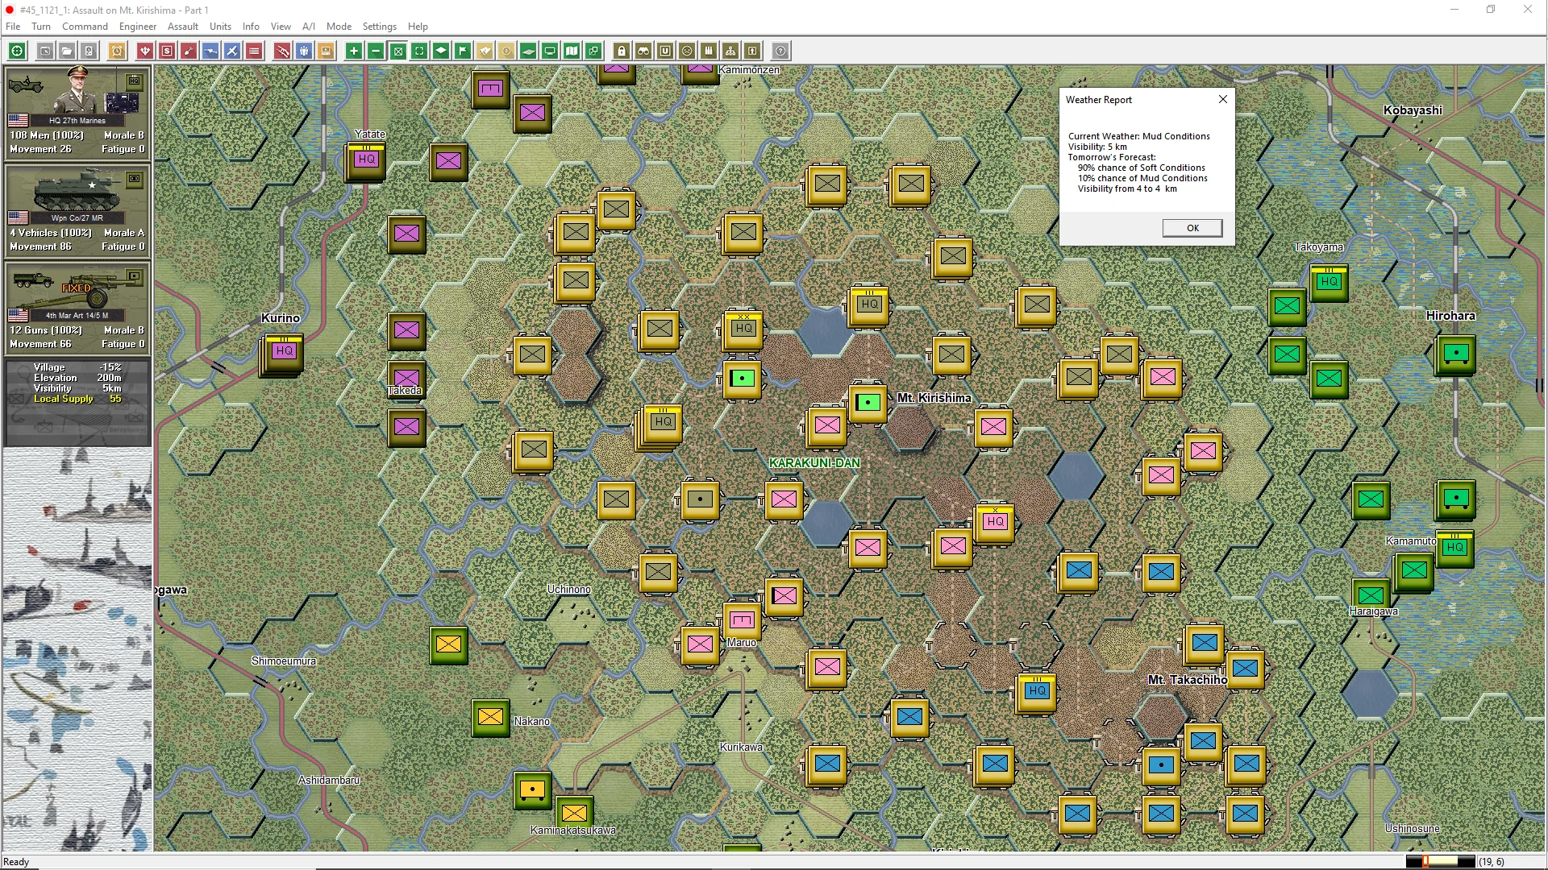Click the alarm clock toolbar icon
The image size is (1548, 870).
tap(117, 52)
